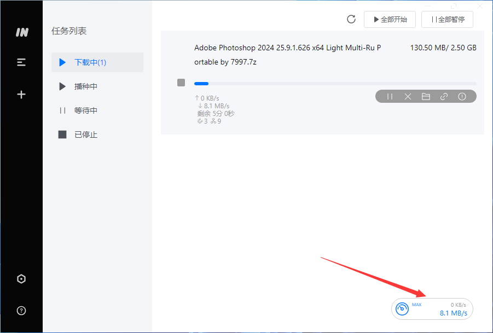This screenshot has width=493, height=333.
Task: Click the task's 0 KB/s upload speed
Action: (x=207, y=98)
